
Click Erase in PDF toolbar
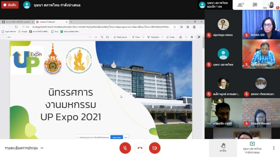[x=170, y=37]
